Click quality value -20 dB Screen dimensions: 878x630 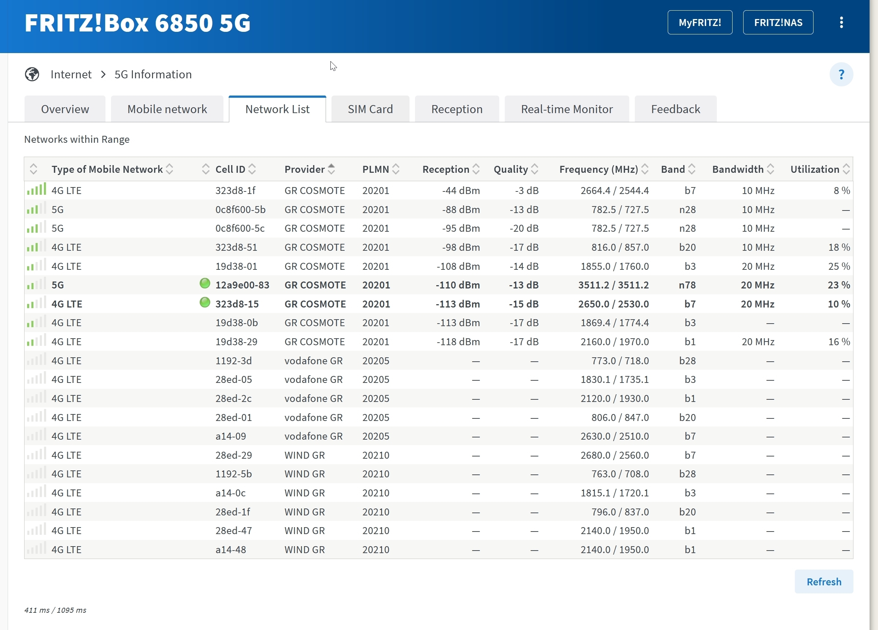(524, 228)
